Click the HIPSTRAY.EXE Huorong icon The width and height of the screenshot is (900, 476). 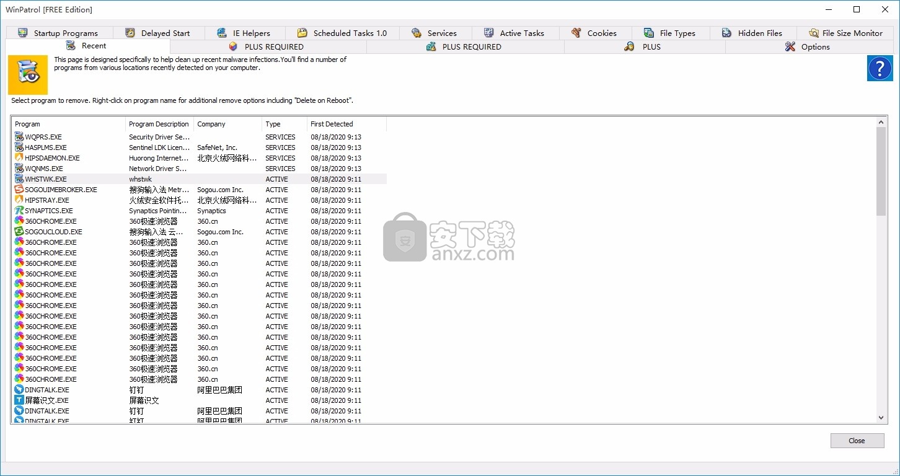pos(19,200)
